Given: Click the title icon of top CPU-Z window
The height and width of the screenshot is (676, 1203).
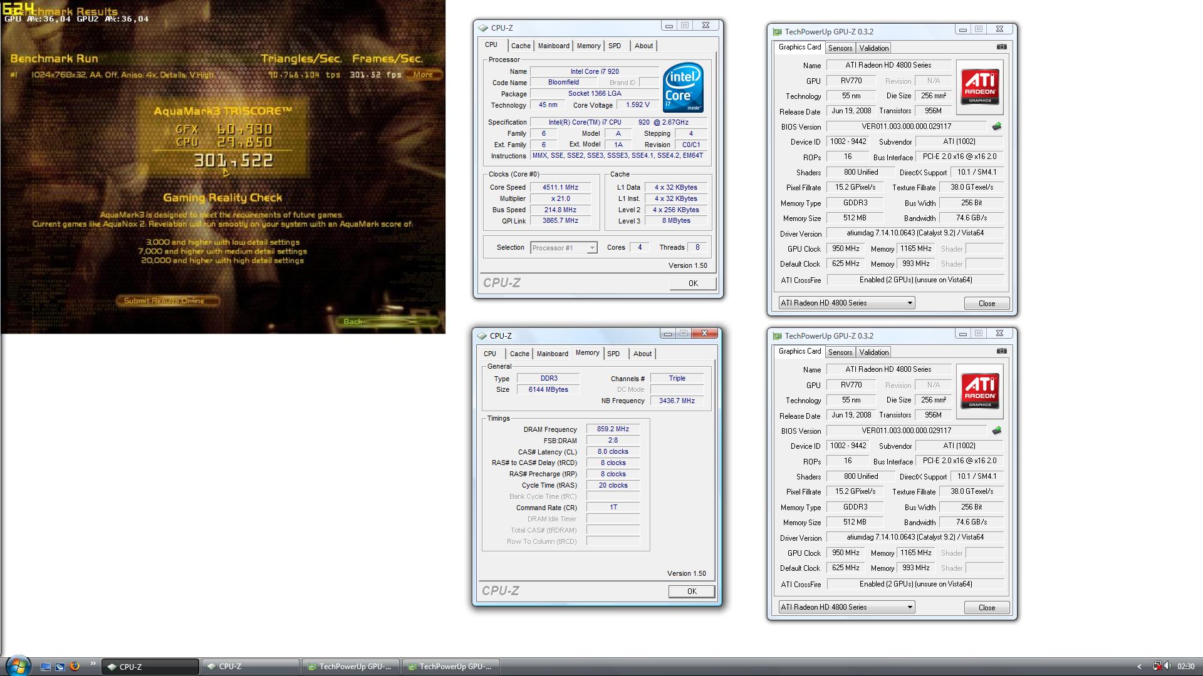Looking at the screenshot, I should tap(483, 28).
